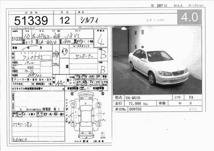Image resolution: width=214 pixels, height=151 pixels.
Task: Click the TV equipment box
Action: click(x=91, y=82)
